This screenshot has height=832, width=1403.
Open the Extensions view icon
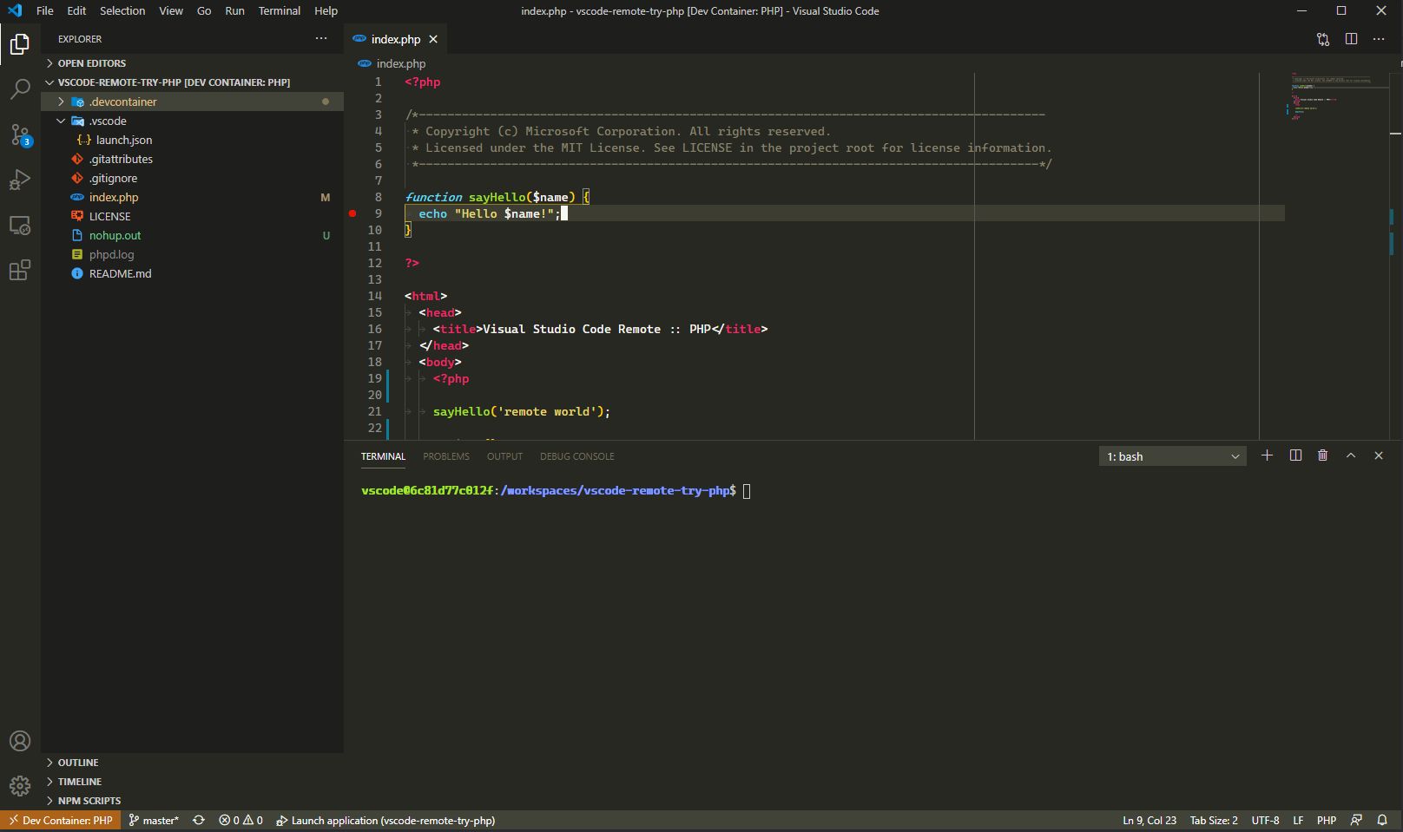[20, 271]
